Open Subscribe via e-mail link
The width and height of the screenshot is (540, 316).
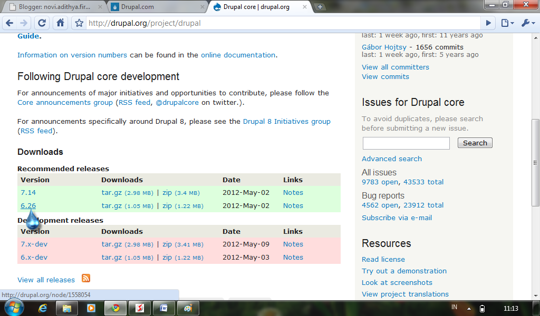click(x=397, y=218)
